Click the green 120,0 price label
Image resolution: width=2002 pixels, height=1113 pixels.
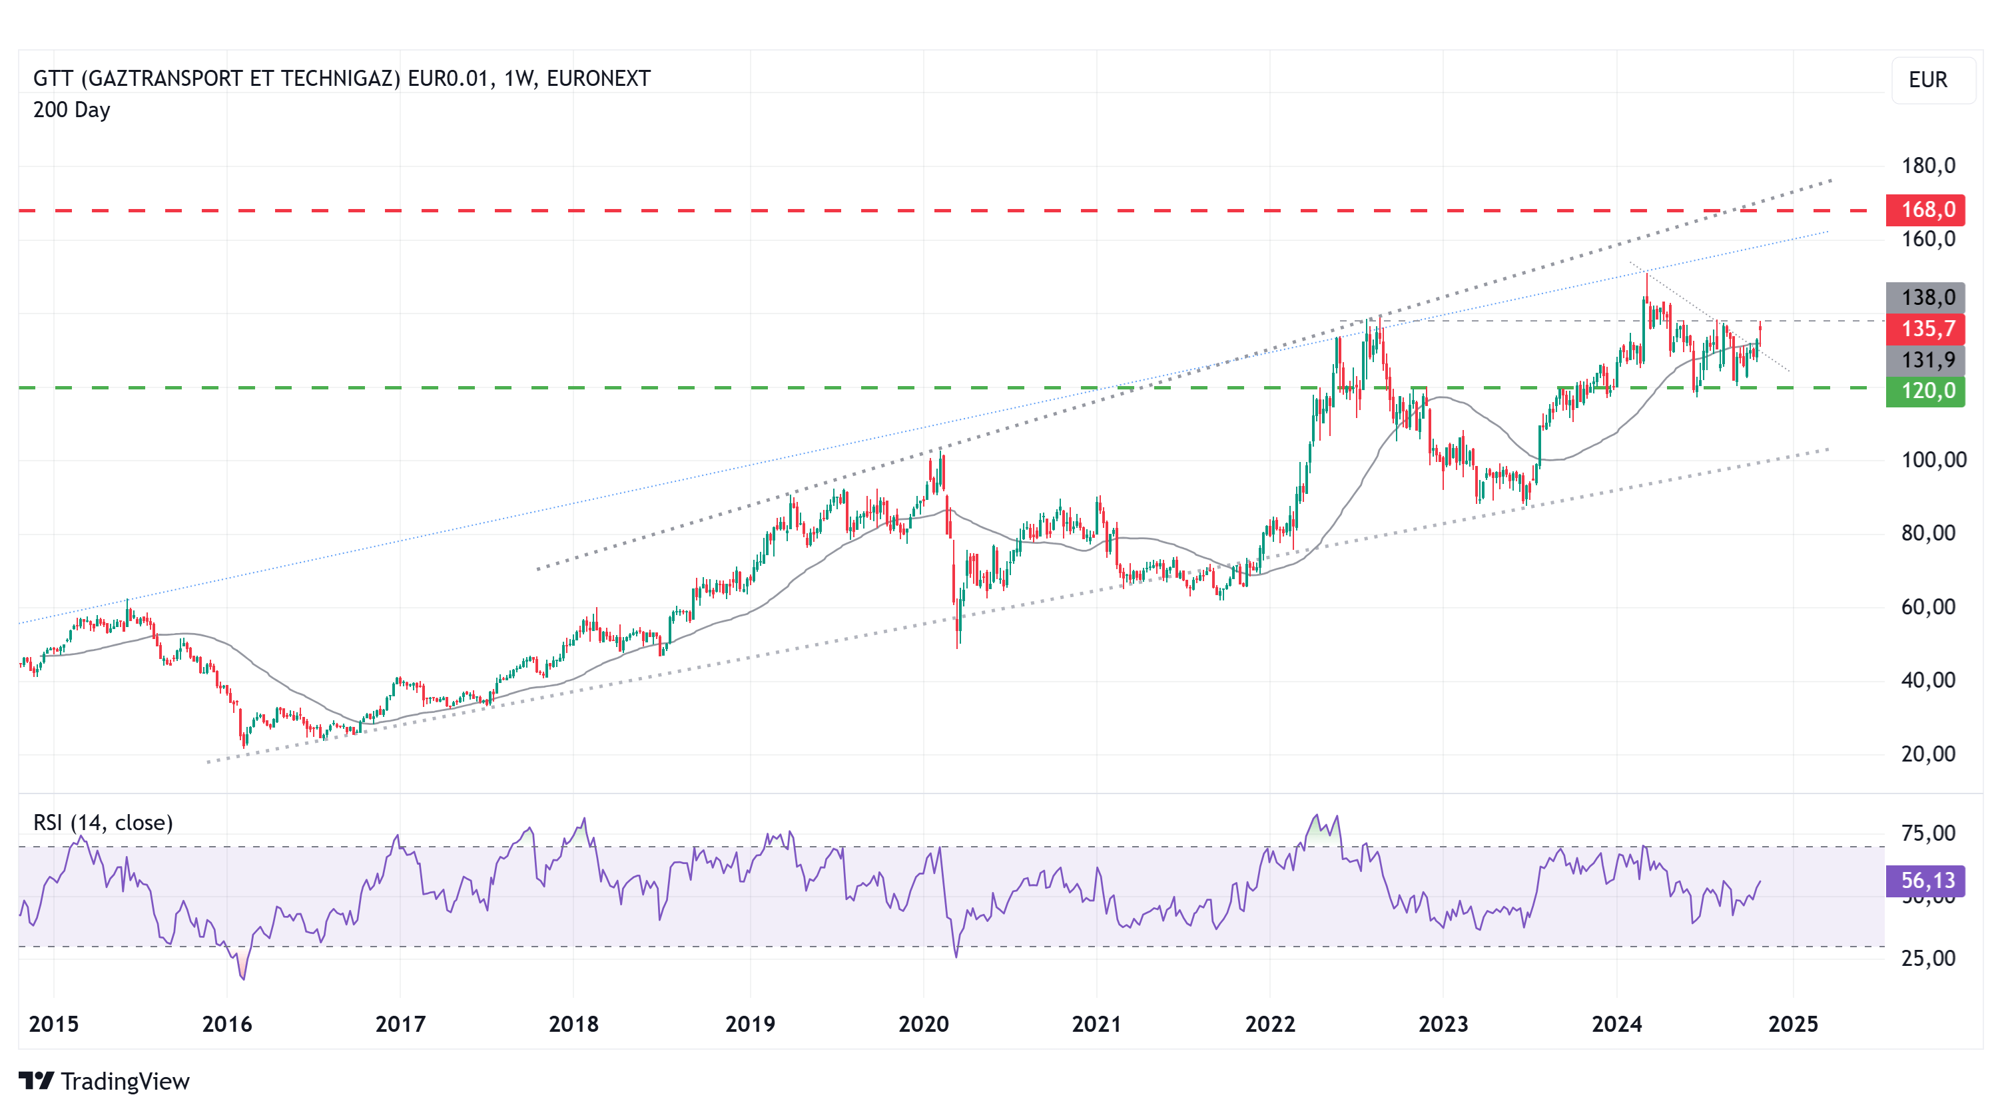1925,391
